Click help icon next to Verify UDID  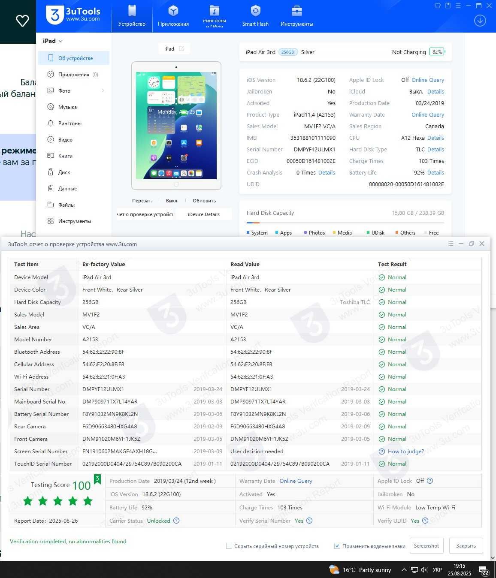pyautogui.click(x=425, y=521)
